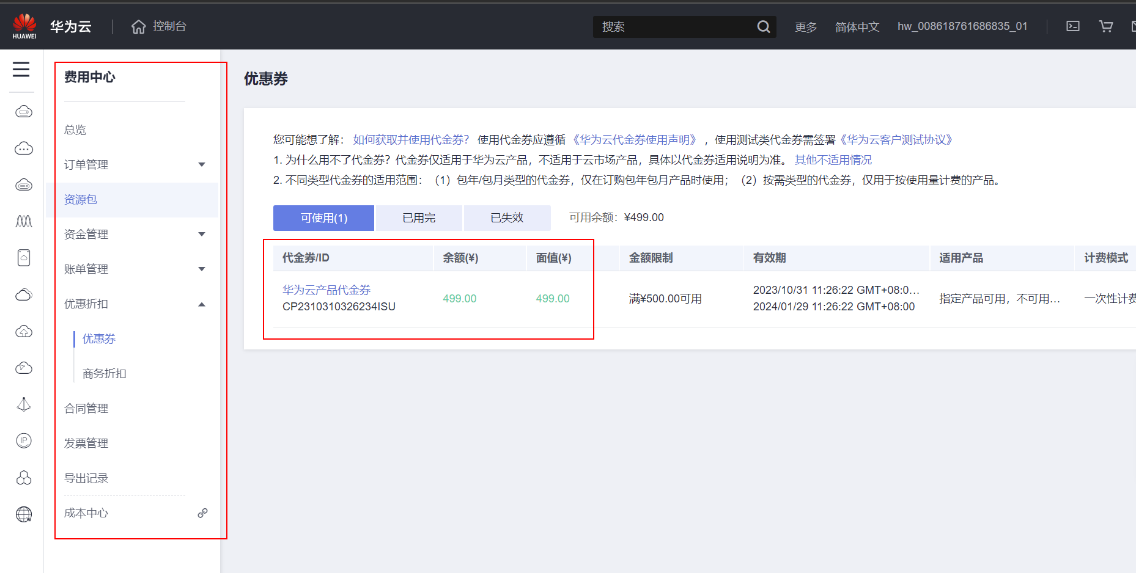Click the 499.00 value under 面值(¥)
The height and width of the screenshot is (573, 1136).
pyautogui.click(x=553, y=299)
